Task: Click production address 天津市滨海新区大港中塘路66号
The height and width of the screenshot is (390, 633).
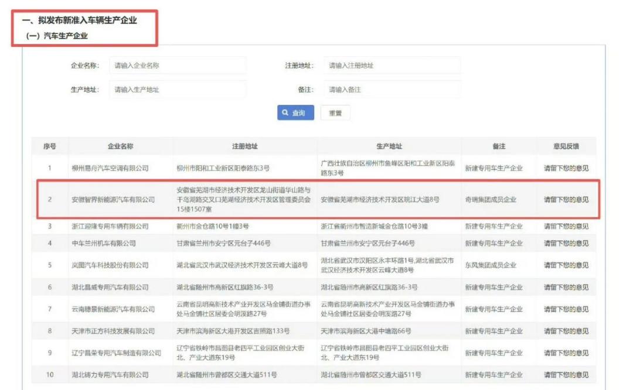Action: click(366, 331)
